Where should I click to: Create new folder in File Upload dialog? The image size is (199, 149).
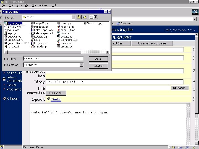click(x=85, y=17)
